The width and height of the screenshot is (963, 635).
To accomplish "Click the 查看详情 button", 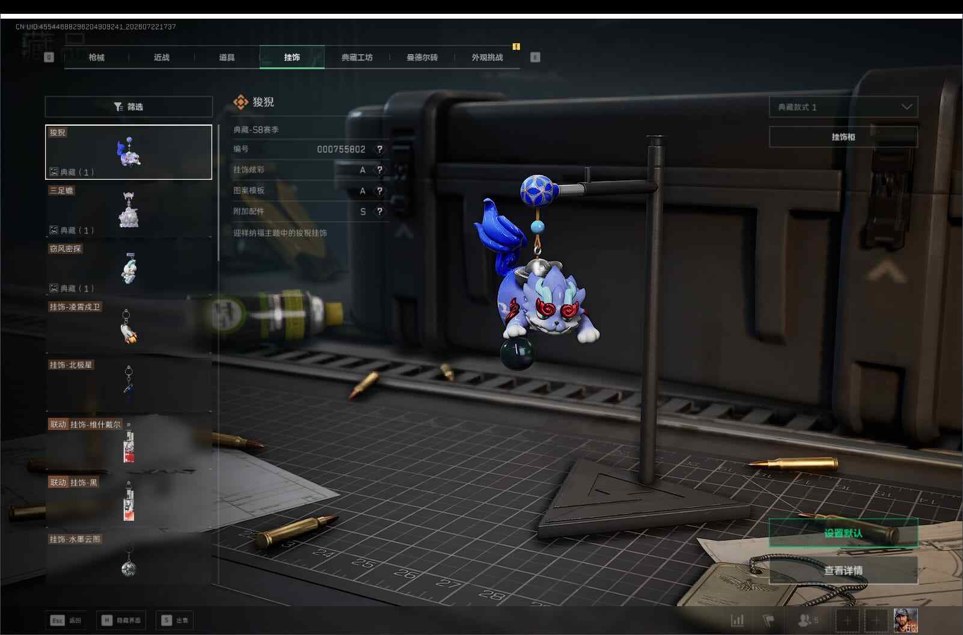I will [x=843, y=570].
